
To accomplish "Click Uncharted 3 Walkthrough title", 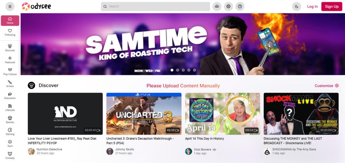I will 140,141.
